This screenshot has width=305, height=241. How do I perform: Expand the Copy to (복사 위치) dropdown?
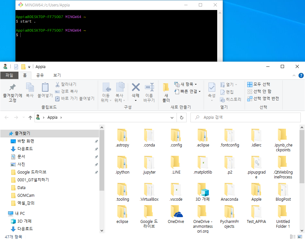[x=124, y=101]
